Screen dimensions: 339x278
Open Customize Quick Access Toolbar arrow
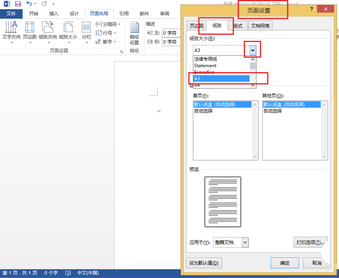pos(53,4)
